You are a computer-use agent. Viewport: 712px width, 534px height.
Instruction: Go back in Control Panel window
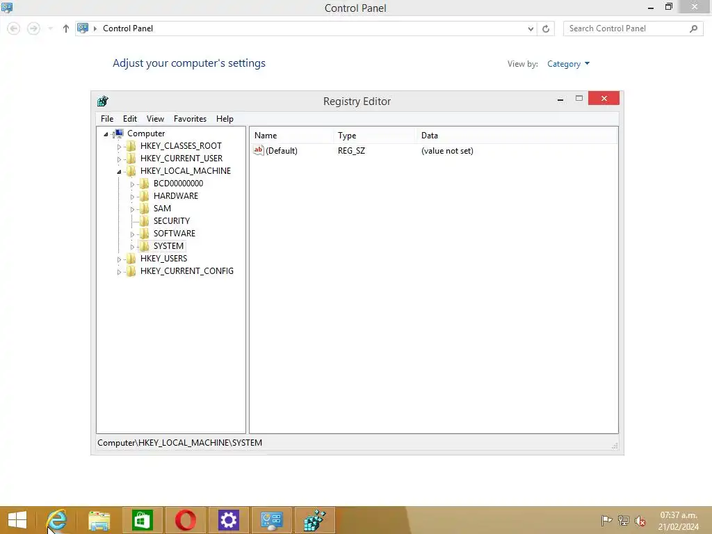pyautogui.click(x=14, y=29)
